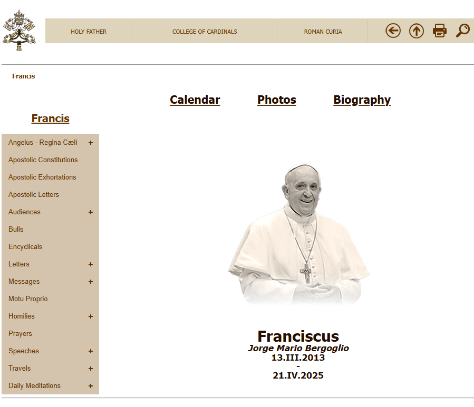
Task: Click the Encyclicals sidebar link
Action: point(25,246)
